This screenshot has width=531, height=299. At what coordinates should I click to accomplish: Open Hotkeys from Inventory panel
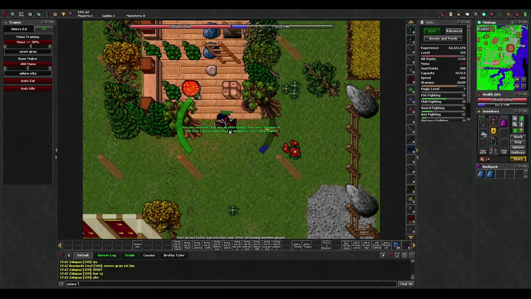(x=518, y=152)
